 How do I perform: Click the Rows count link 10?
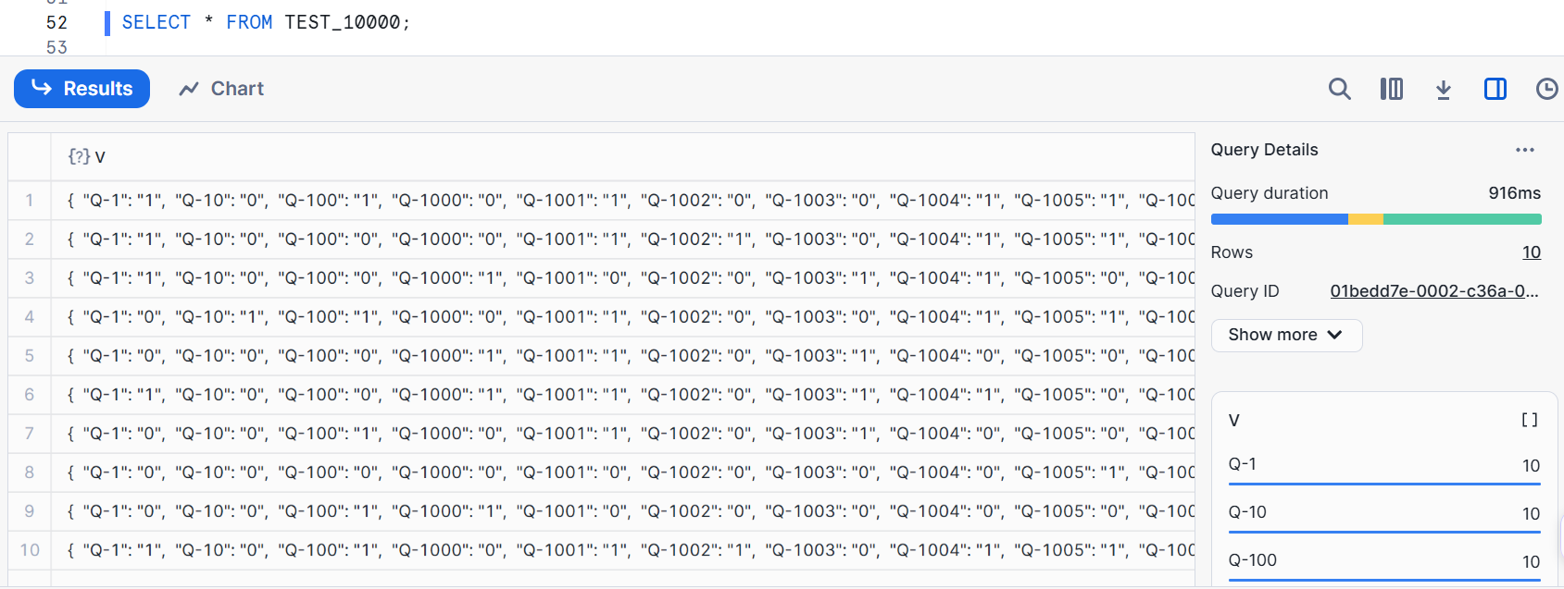coord(1531,252)
